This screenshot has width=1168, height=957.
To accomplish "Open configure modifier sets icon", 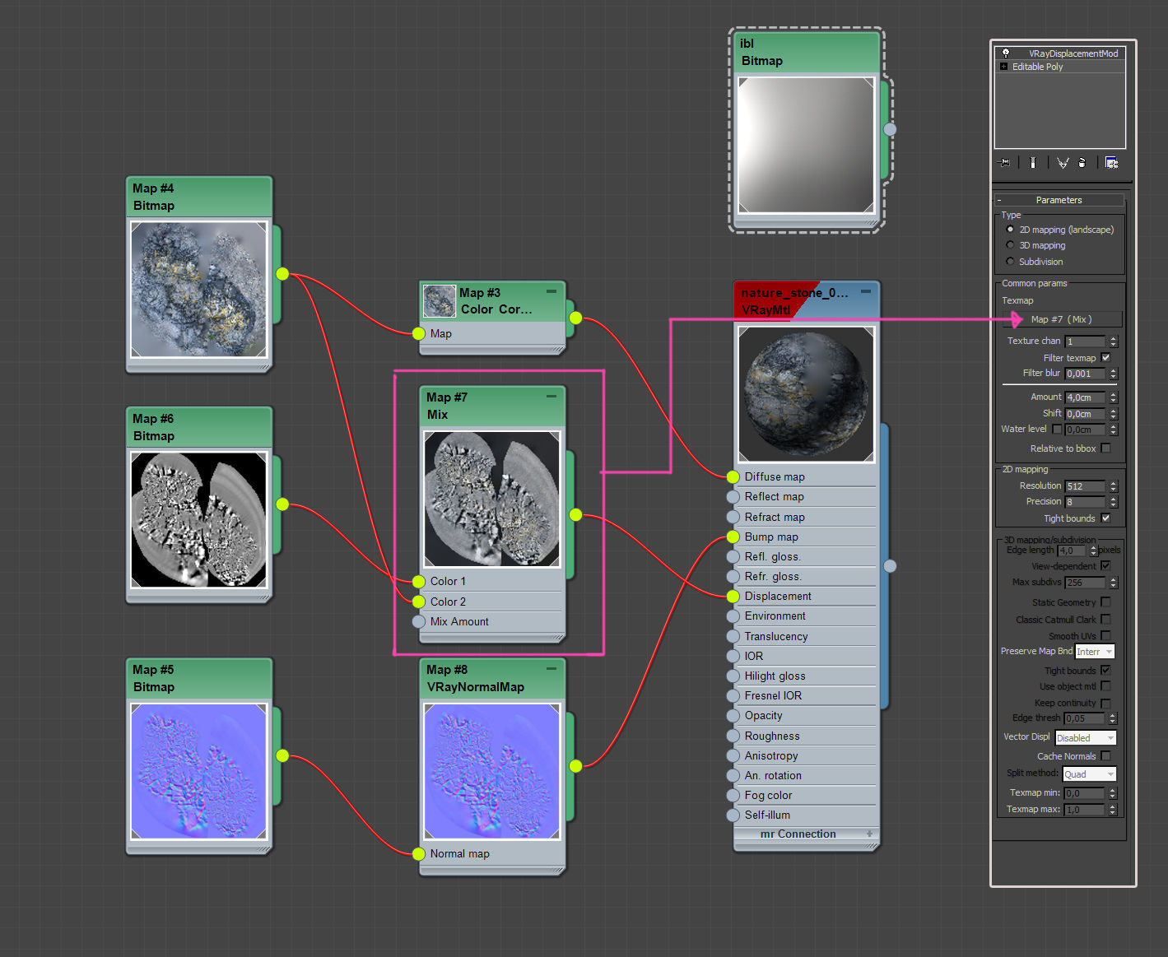I will tap(1111, 162).
